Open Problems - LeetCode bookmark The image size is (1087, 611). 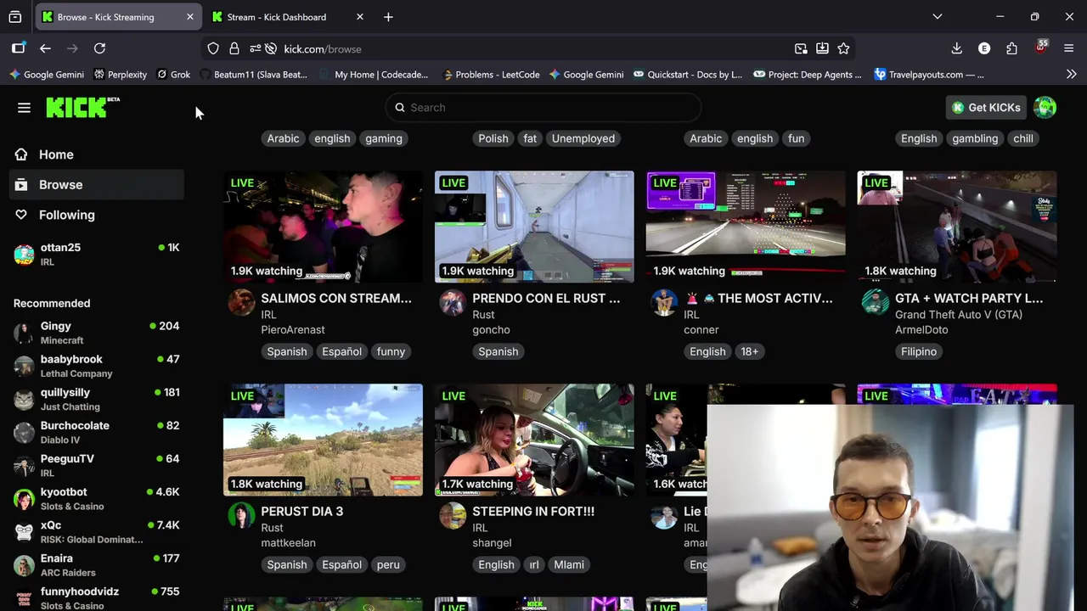(x=491, y=75)
